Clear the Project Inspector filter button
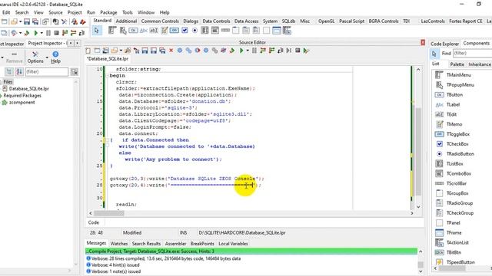The width and height of the screenshot is (492, 276). [x=75, y=72]
